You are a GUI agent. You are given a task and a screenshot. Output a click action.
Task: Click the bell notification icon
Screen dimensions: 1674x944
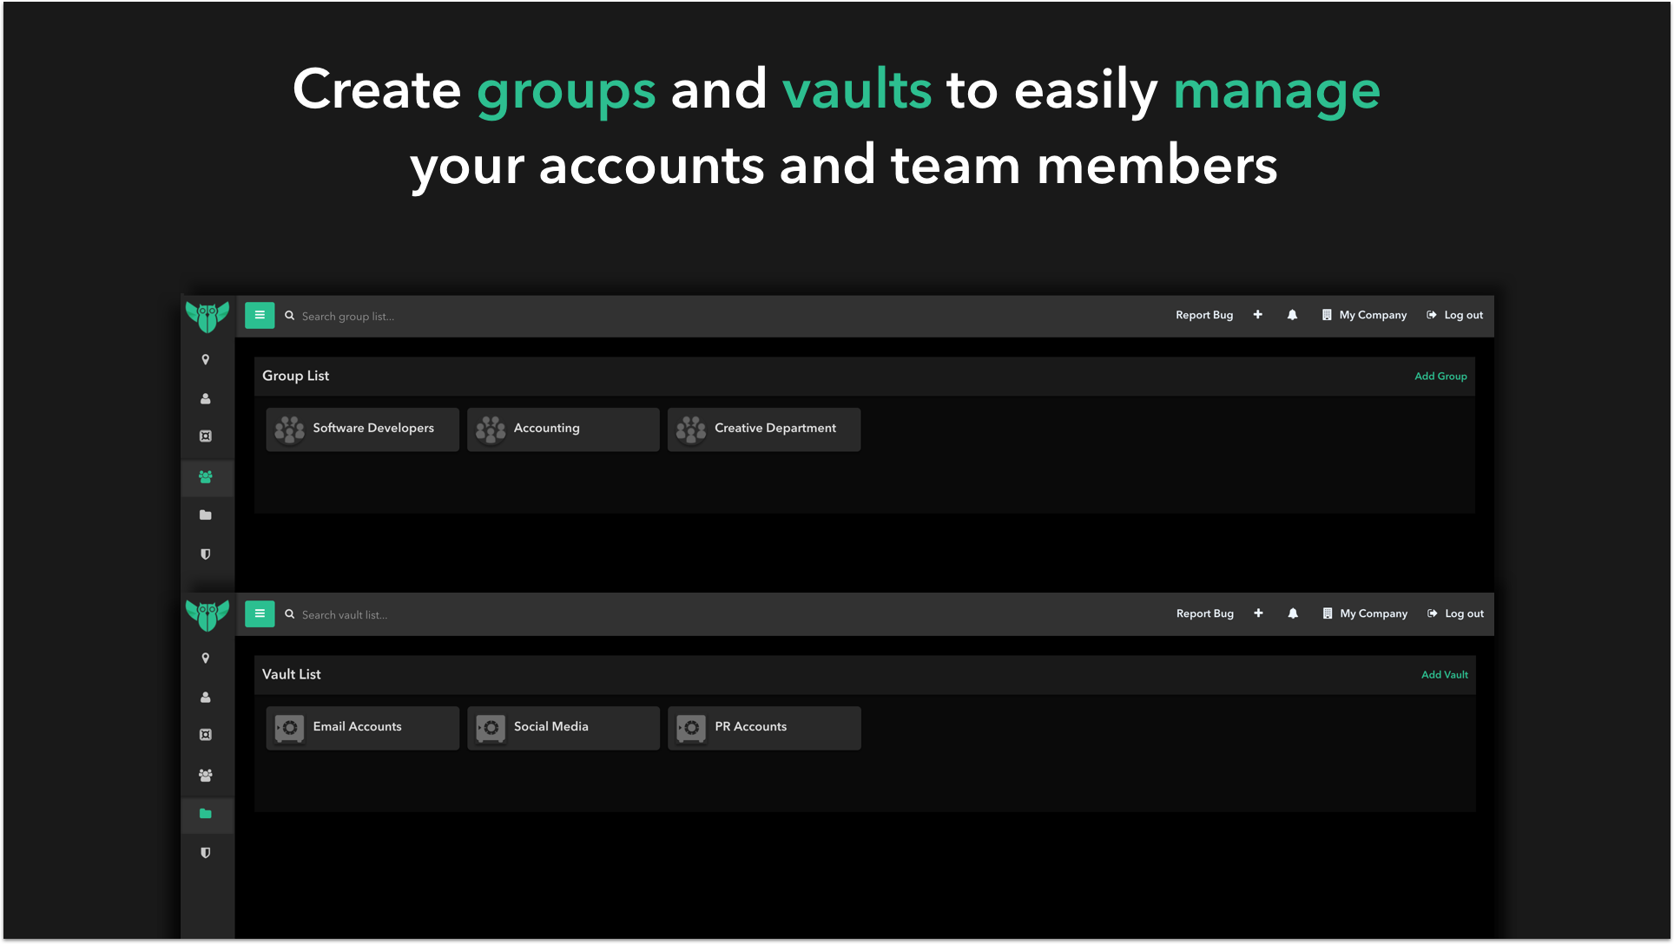pyautogui.click(x=1292, y=315)
